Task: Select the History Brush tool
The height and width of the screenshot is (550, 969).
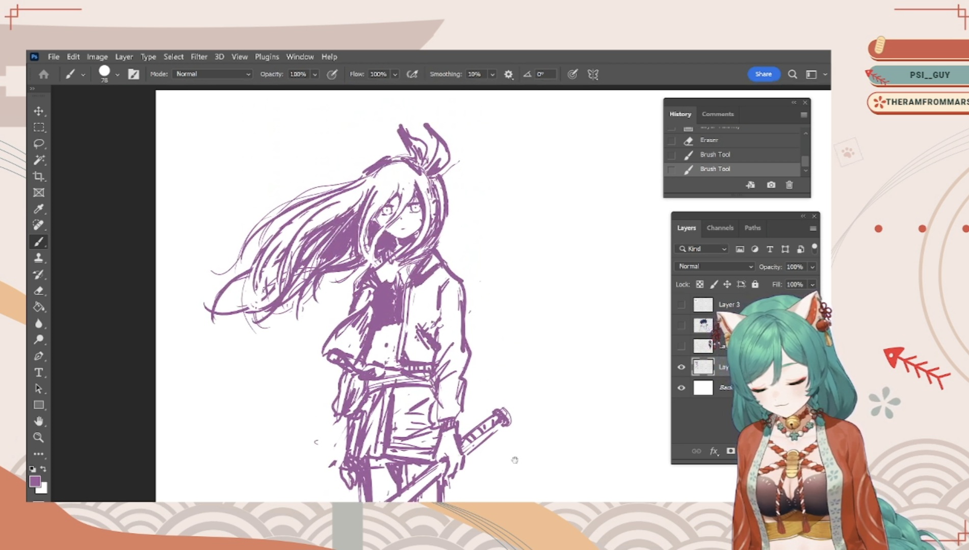Action: point(39,274)
